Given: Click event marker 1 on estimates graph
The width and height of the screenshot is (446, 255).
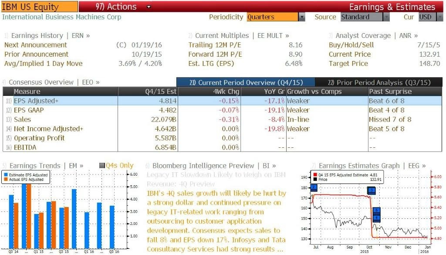Looking at the screenshot, I should click(376, 218).
